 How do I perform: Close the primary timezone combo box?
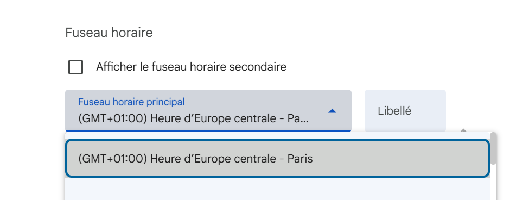tap(208, 110)
